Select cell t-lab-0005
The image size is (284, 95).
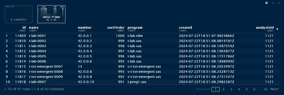(x=38, y=56)
